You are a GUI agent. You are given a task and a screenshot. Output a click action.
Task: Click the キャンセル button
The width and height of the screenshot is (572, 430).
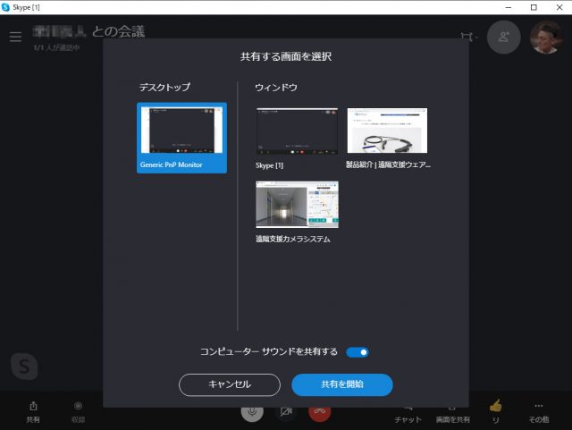(x=230, y=384)
